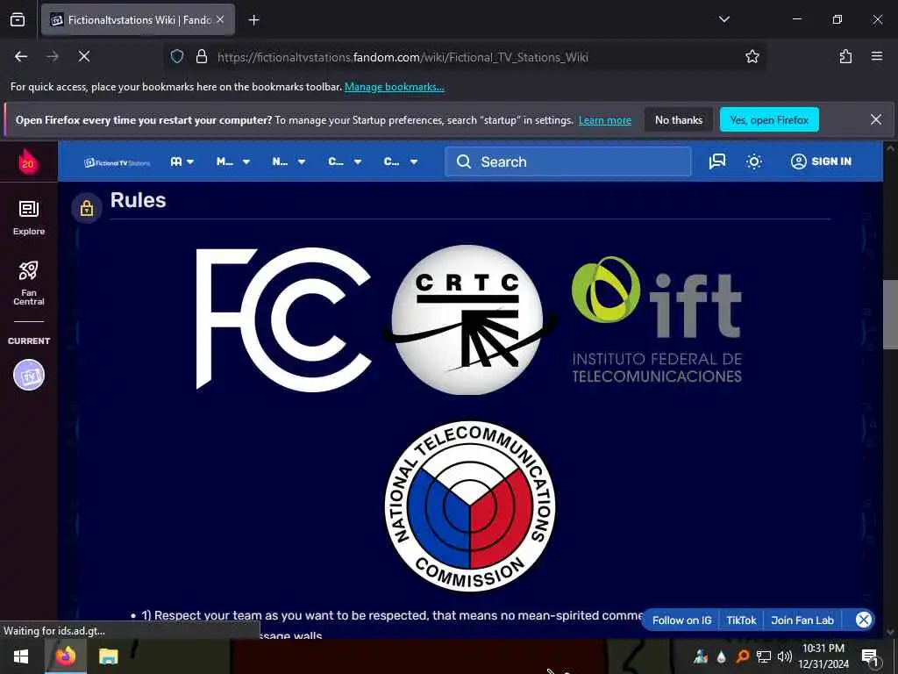The image size is (898, 674).
Task: List all tabs dropdown chevron
Action: point(723,19)
